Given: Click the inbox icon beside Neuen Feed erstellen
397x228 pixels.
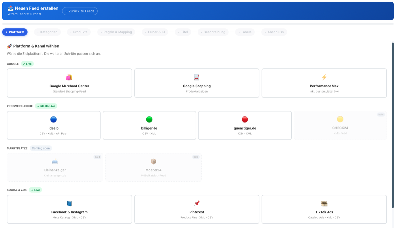Looking at the screenshot, I should pos(11,8).
